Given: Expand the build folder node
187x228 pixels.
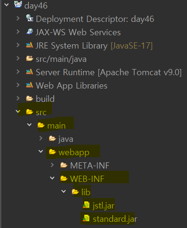Looking at the screenshot, I should (x=18, y=98).
